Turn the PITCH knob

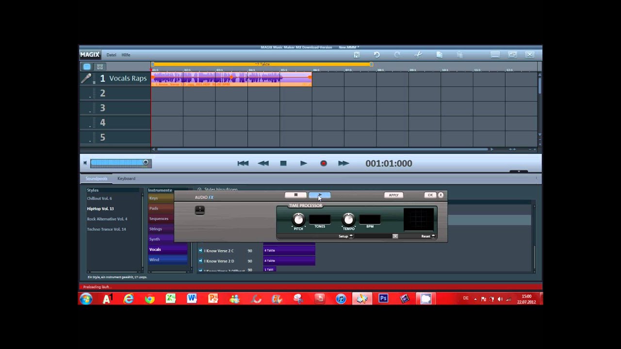pyautogui.click(x=298, y=220)
